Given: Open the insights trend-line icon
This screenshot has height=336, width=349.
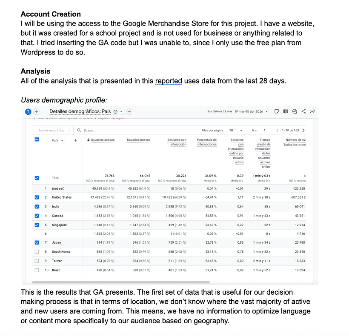Looking at the screenshot, I should (312, 111).
